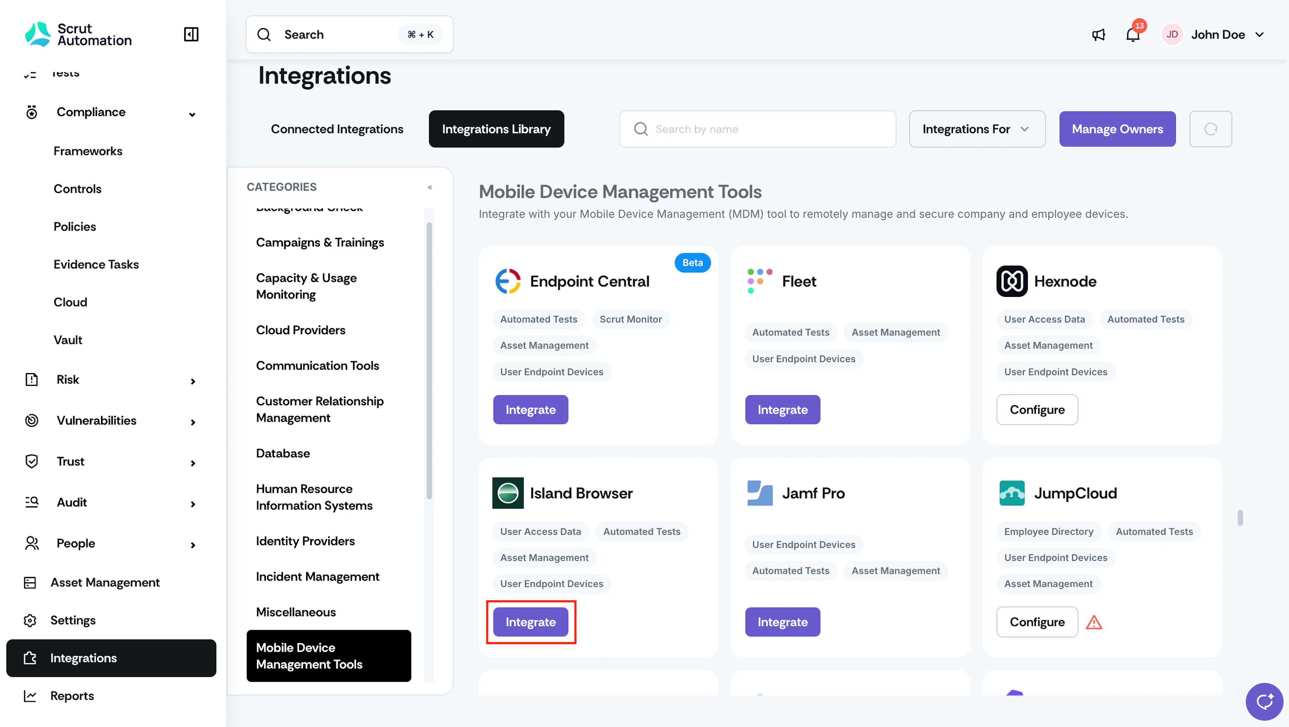The image size is (1289, 727).
Task: Select Database category
Action: (x=283, y=454)
